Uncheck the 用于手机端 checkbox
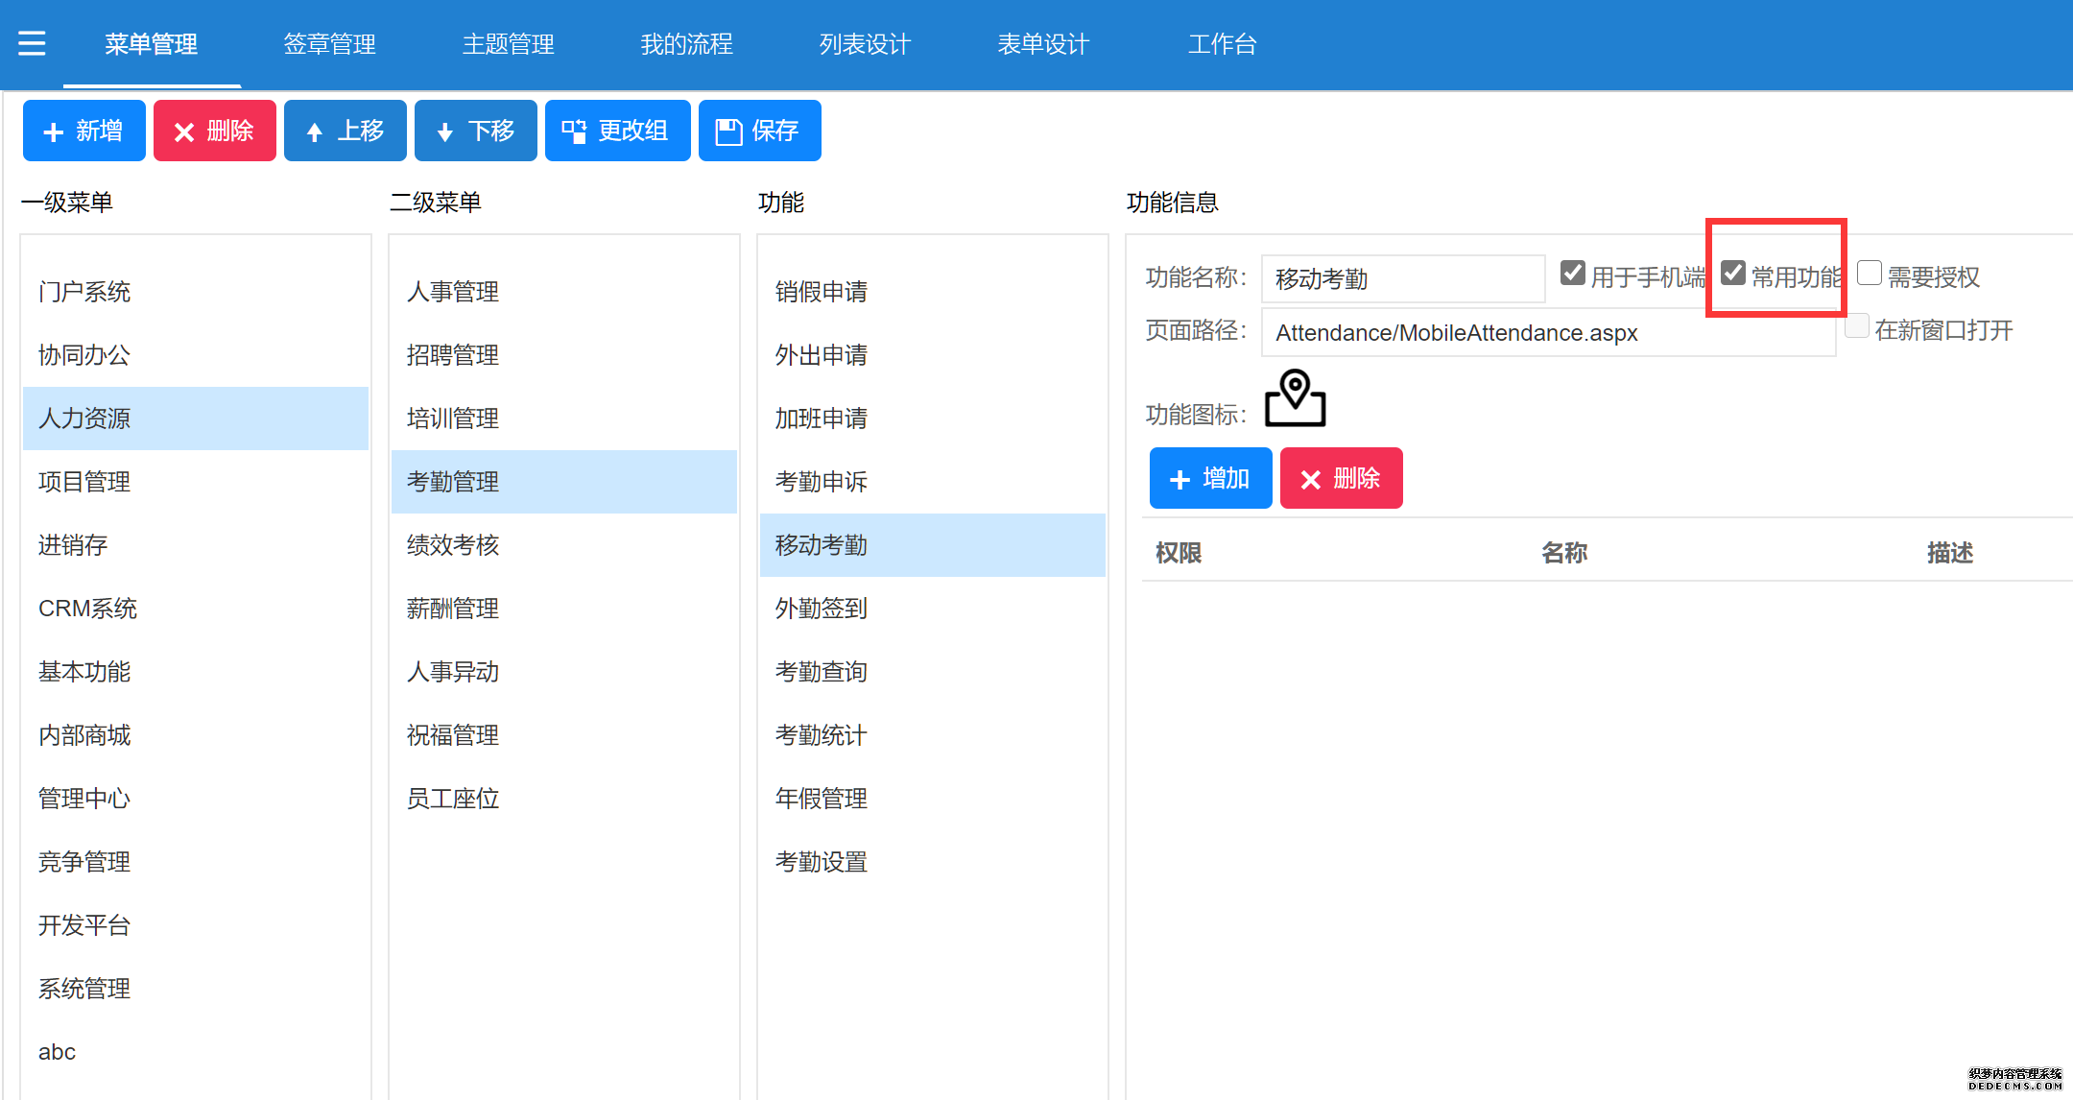This screenshot has height=1100, width=2073. point(1572,274)
